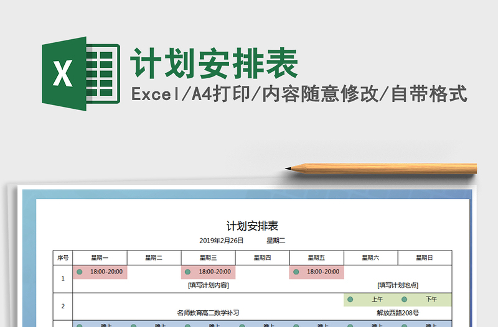This screenshot has width=498, height=327.
Task: Select the sheet title 计划安排表
Action: click(x=252, y=226)
